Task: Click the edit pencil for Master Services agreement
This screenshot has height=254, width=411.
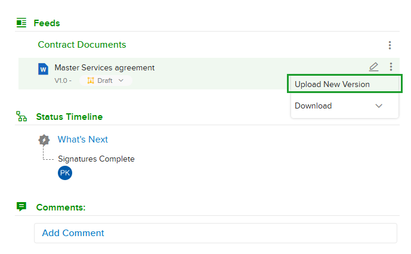Action: pyautogui.click(x=373, y=67)
